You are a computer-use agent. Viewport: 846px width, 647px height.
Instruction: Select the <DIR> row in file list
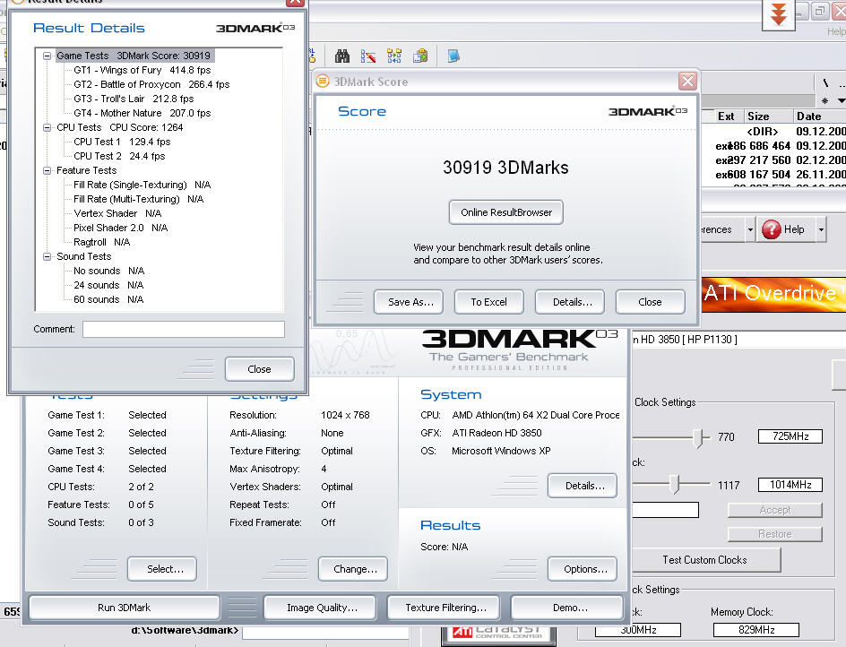point(773,131)
